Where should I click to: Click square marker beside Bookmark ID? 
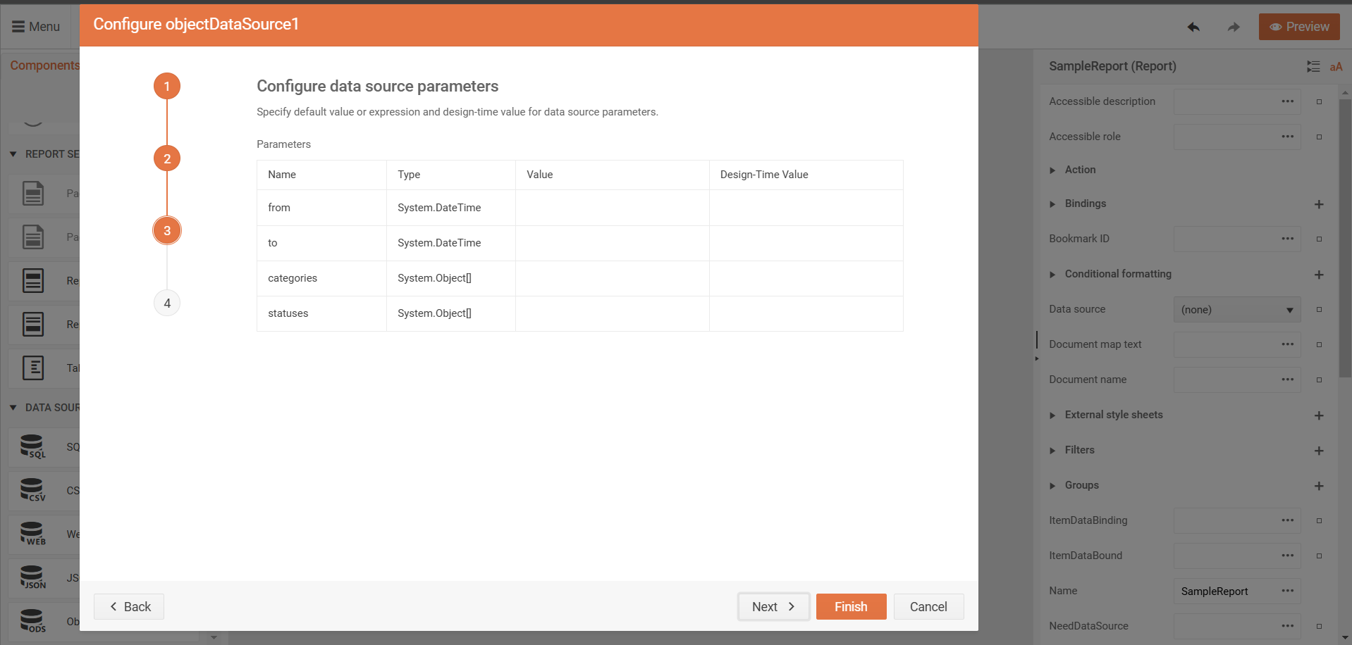1319,239
